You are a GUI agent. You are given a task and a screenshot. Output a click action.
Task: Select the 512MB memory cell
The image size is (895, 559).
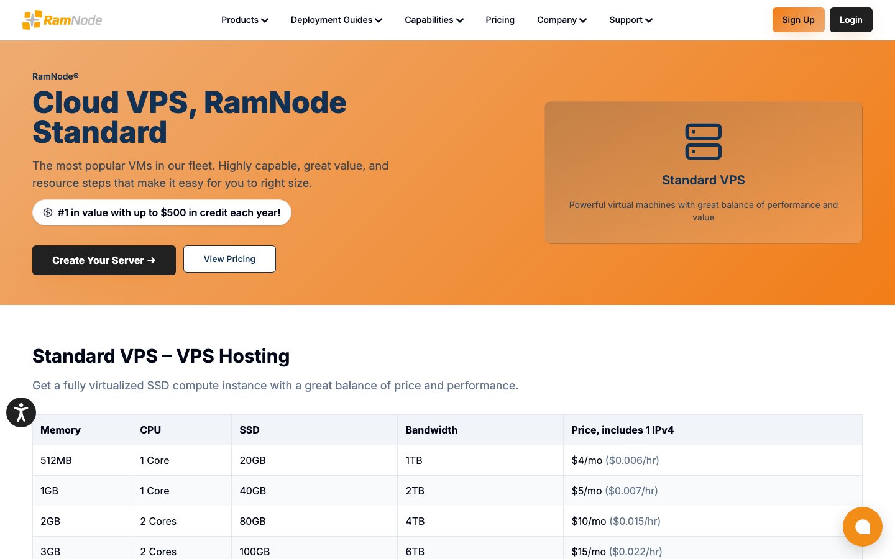[82, 460]
